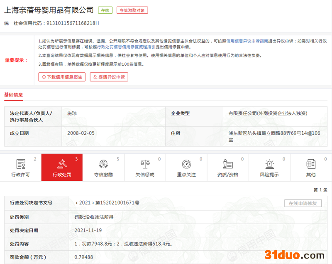
Task: Click the 守信激励 medal icon
Action: (103, 164)
